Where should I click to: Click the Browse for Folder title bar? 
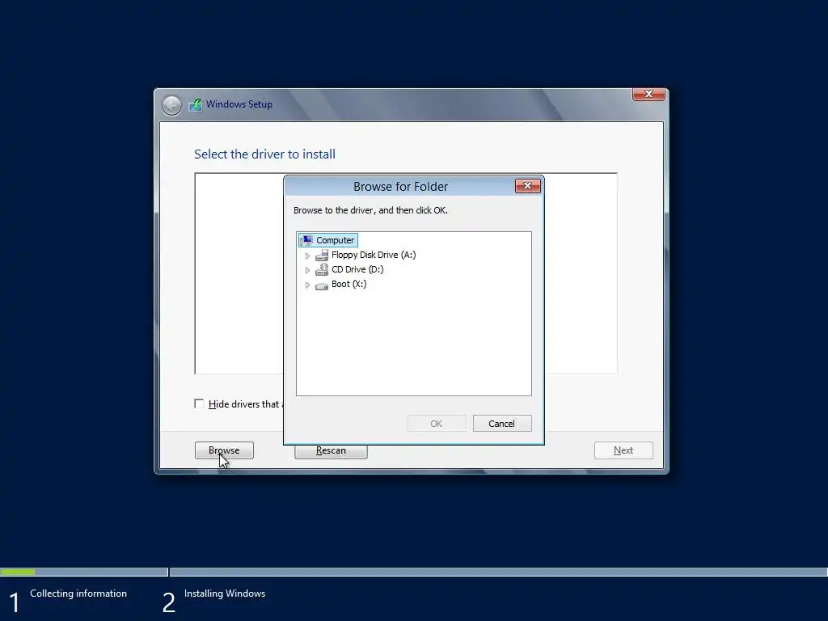pos(399,187)
